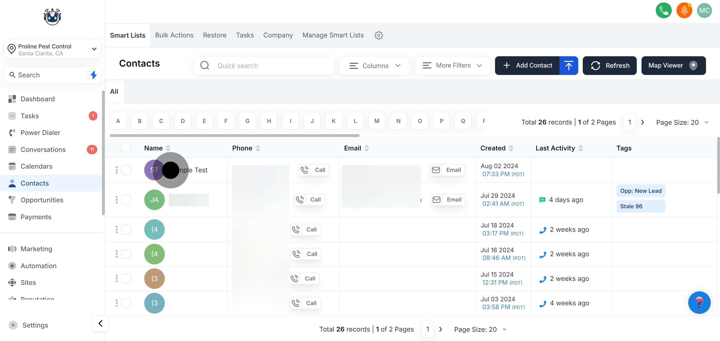
Task: Click the green phone dialer icon
Action: [663, 10]
